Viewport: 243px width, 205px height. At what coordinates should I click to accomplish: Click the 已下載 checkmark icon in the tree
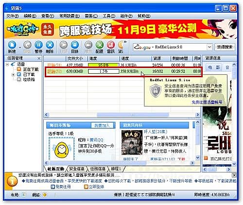[x=19, y=74]
